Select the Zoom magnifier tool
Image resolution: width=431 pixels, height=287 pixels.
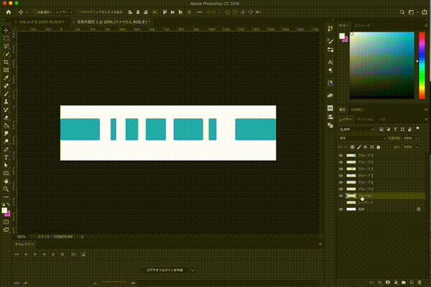[x=6, y=189]
